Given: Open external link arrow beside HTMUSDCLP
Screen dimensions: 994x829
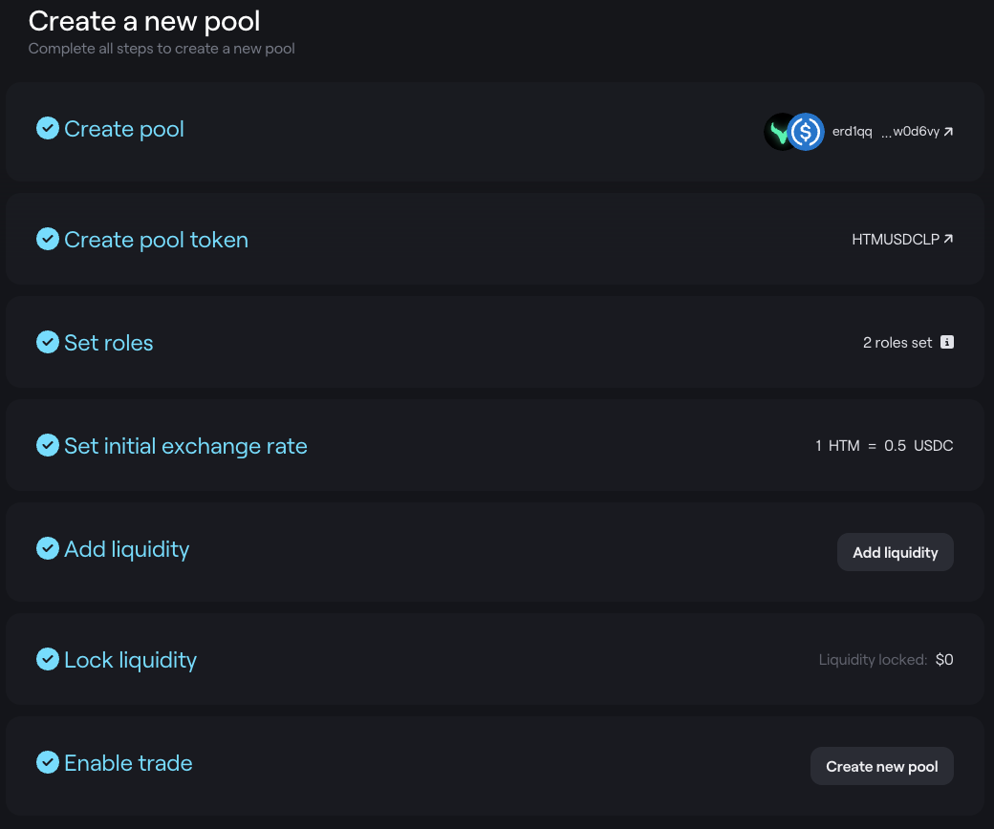Looking at the screenshot, I should pyautogui.click(x=948, y=239).
